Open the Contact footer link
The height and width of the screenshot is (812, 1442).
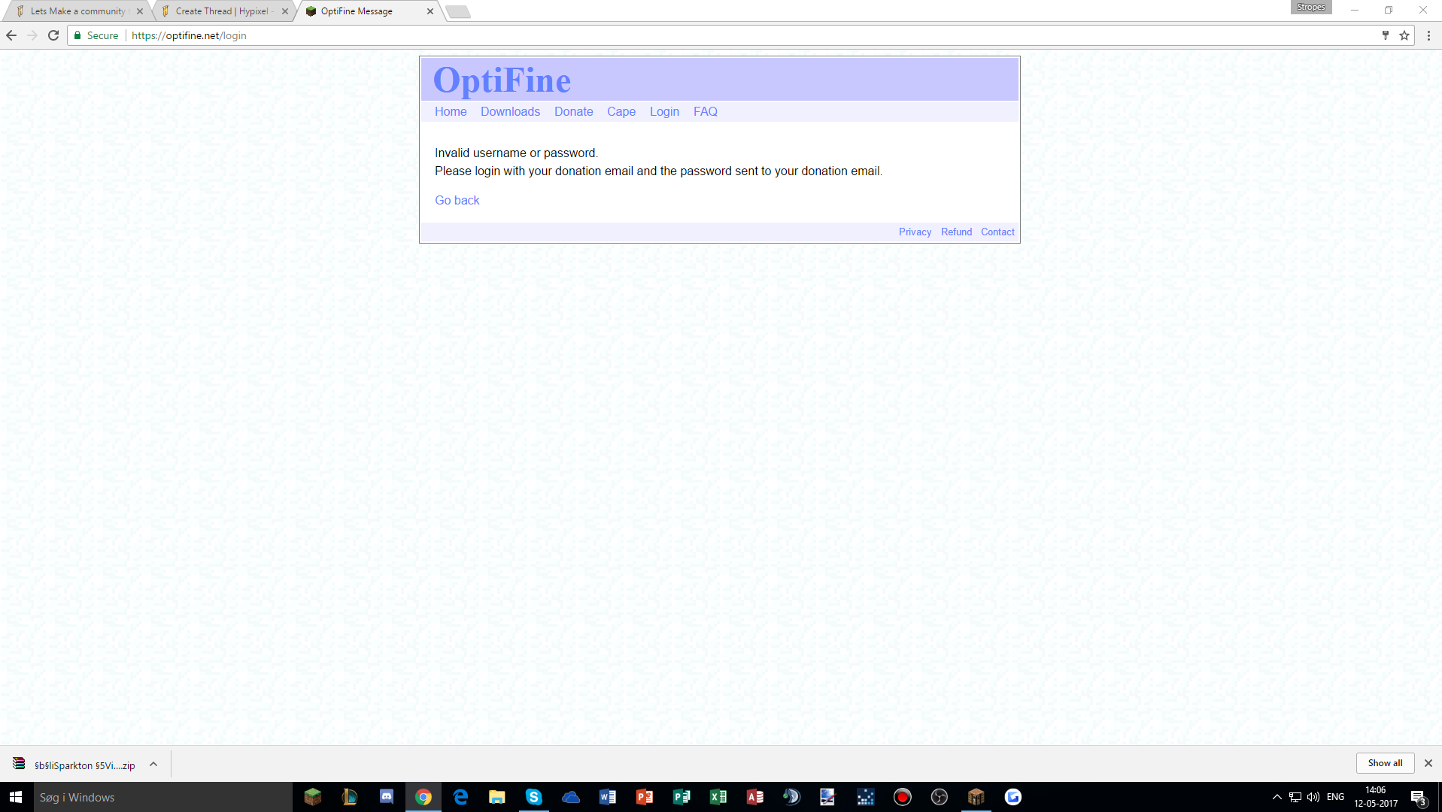coord(997,232)
